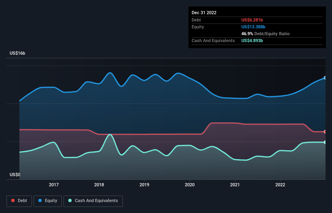Click the 2020 x-axis label
This screenshot has height=213, width=332.
pos(190,185)
